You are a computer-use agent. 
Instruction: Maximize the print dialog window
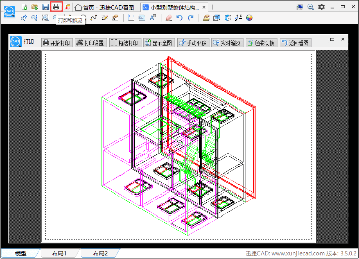332,39
